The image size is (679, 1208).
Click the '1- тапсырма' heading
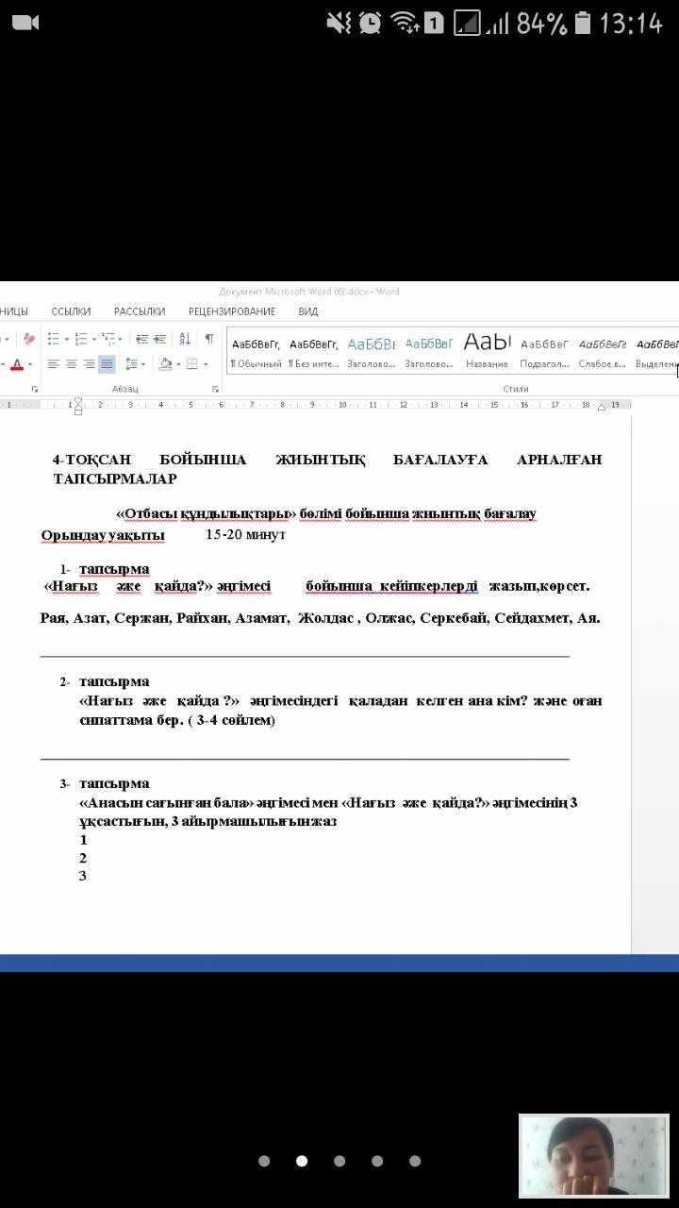click(x=105, y=569)
